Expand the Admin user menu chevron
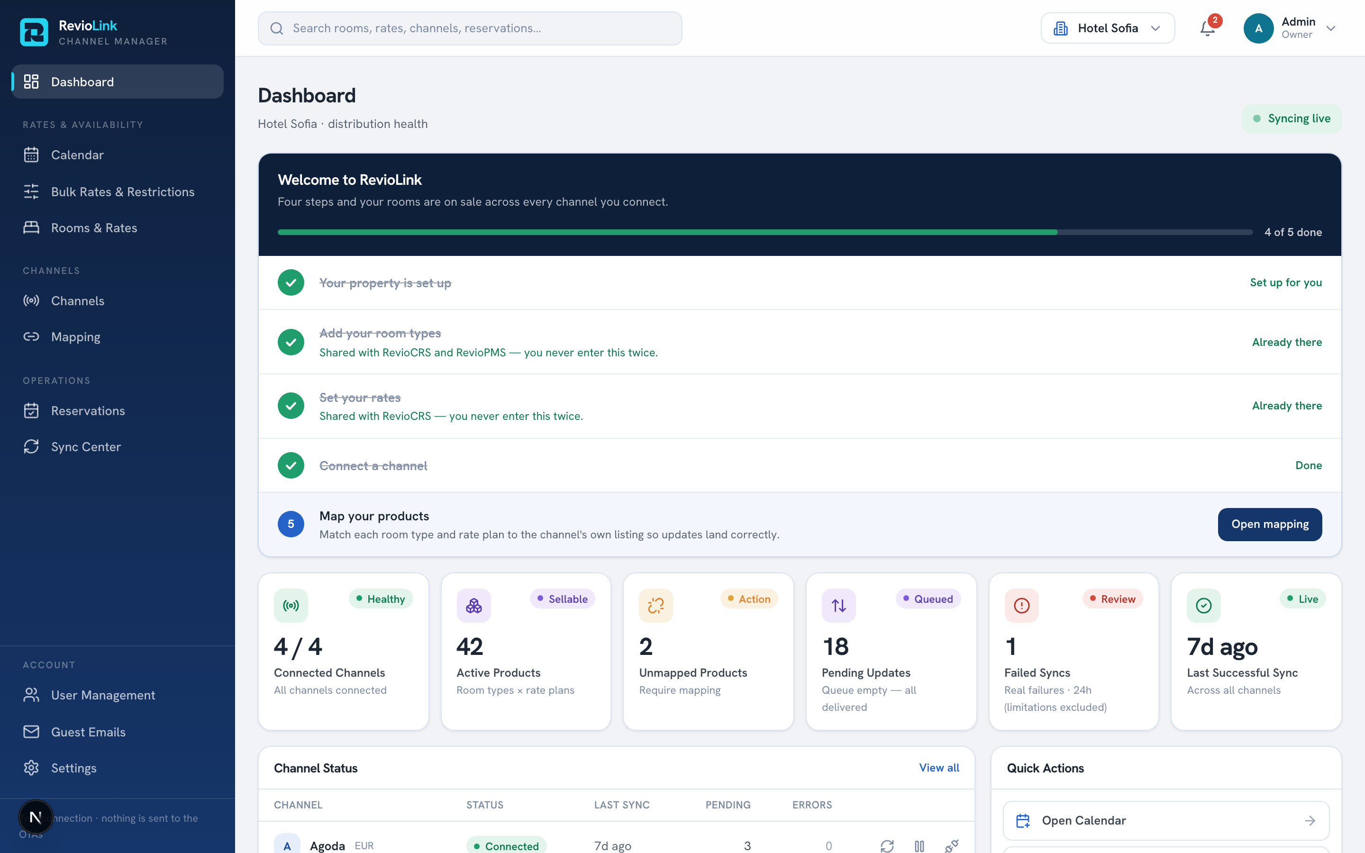The width and height of the screenshot is (1365, 853). coord(1330,28)
